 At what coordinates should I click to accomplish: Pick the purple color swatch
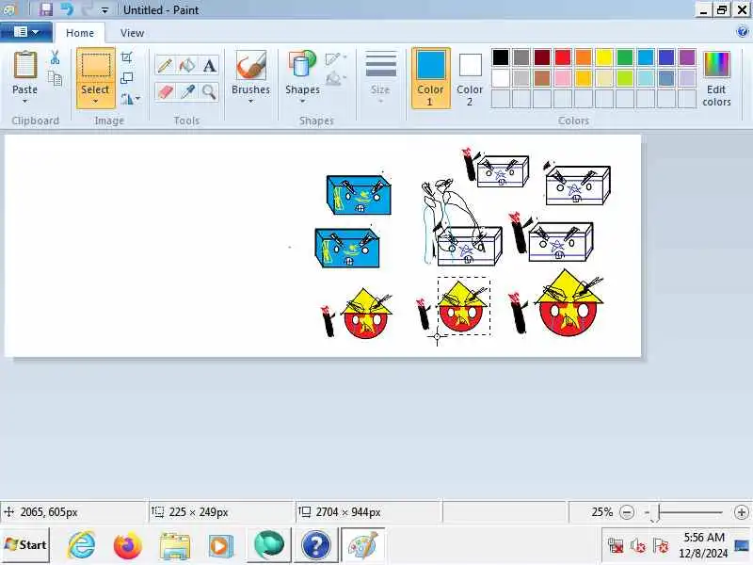(x=687, y=57)
